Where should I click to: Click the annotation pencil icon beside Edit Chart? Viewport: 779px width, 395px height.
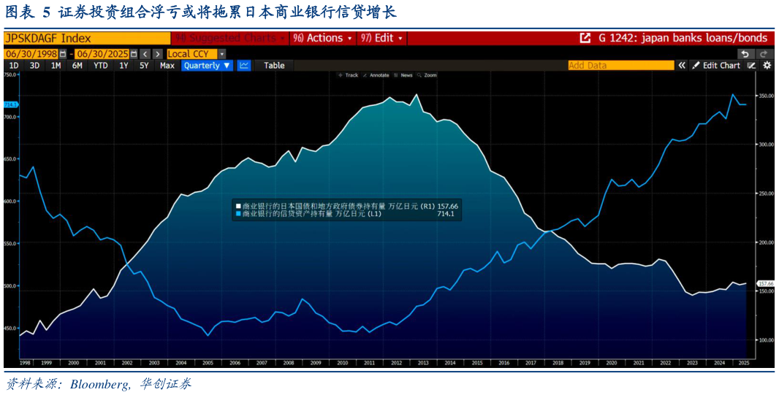[x=752, y=66]
